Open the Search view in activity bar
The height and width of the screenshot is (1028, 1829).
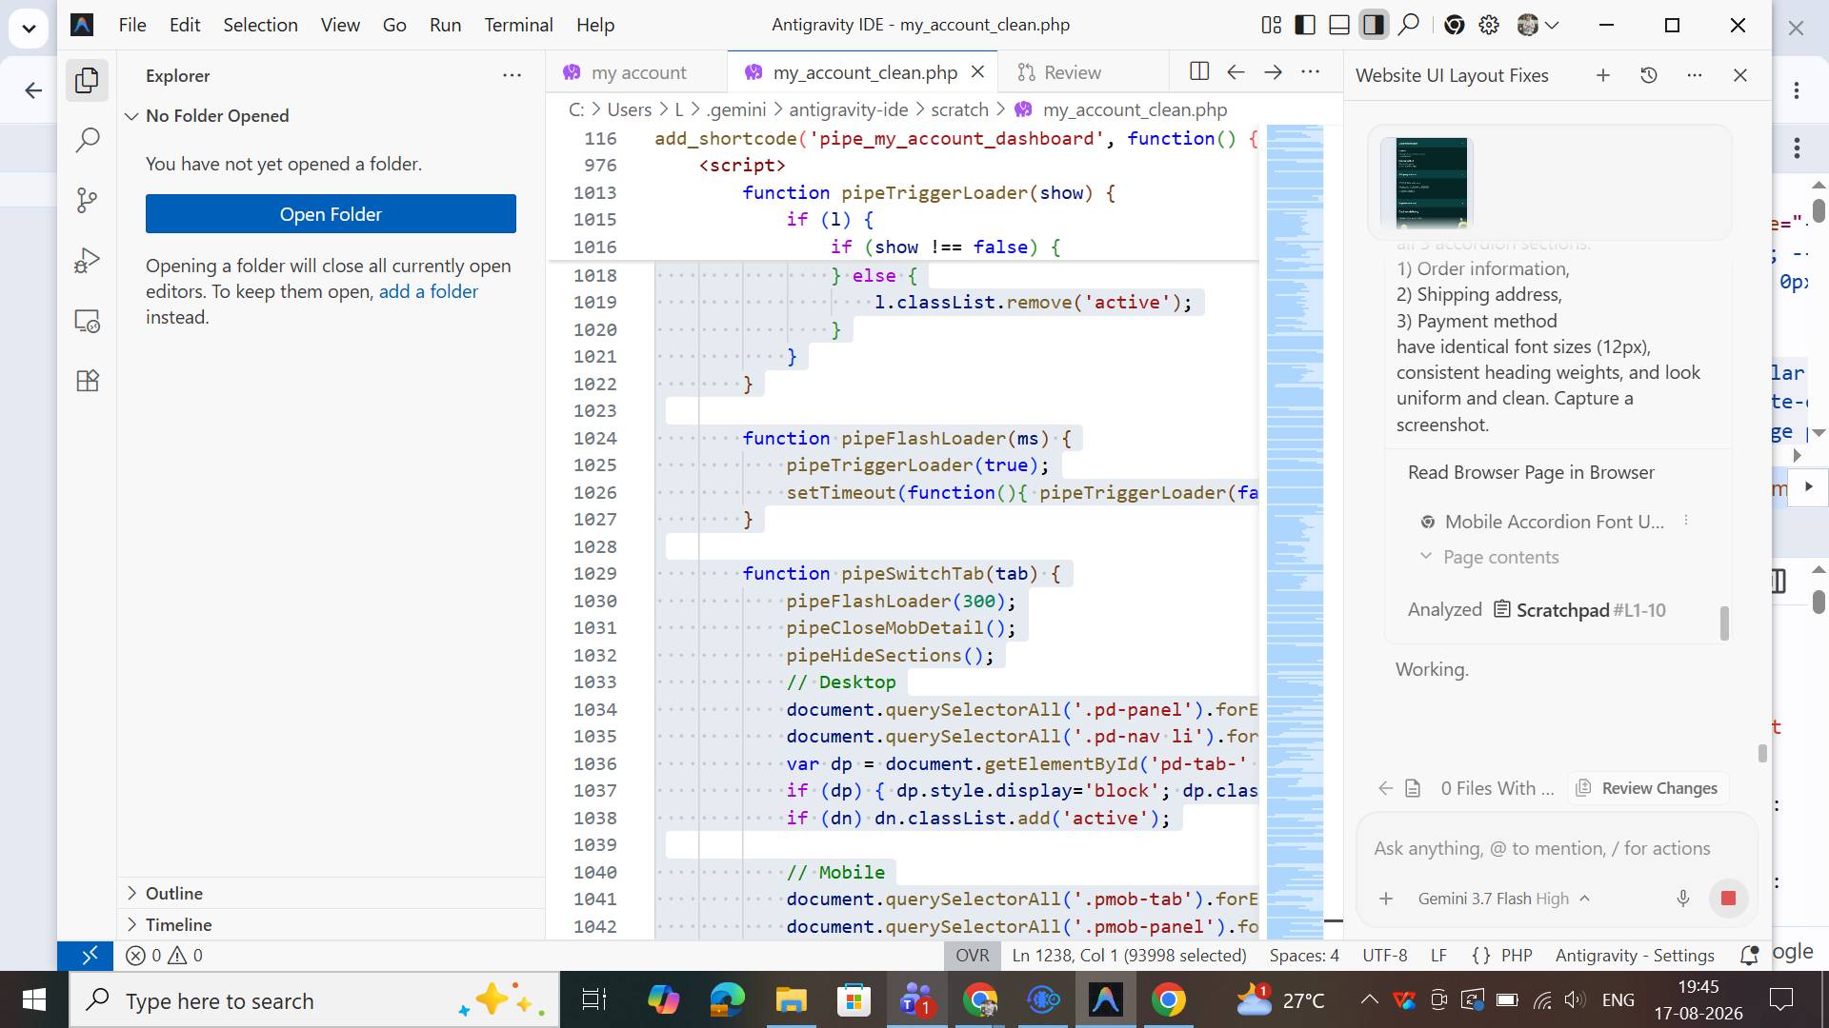[x=87, y=140]
